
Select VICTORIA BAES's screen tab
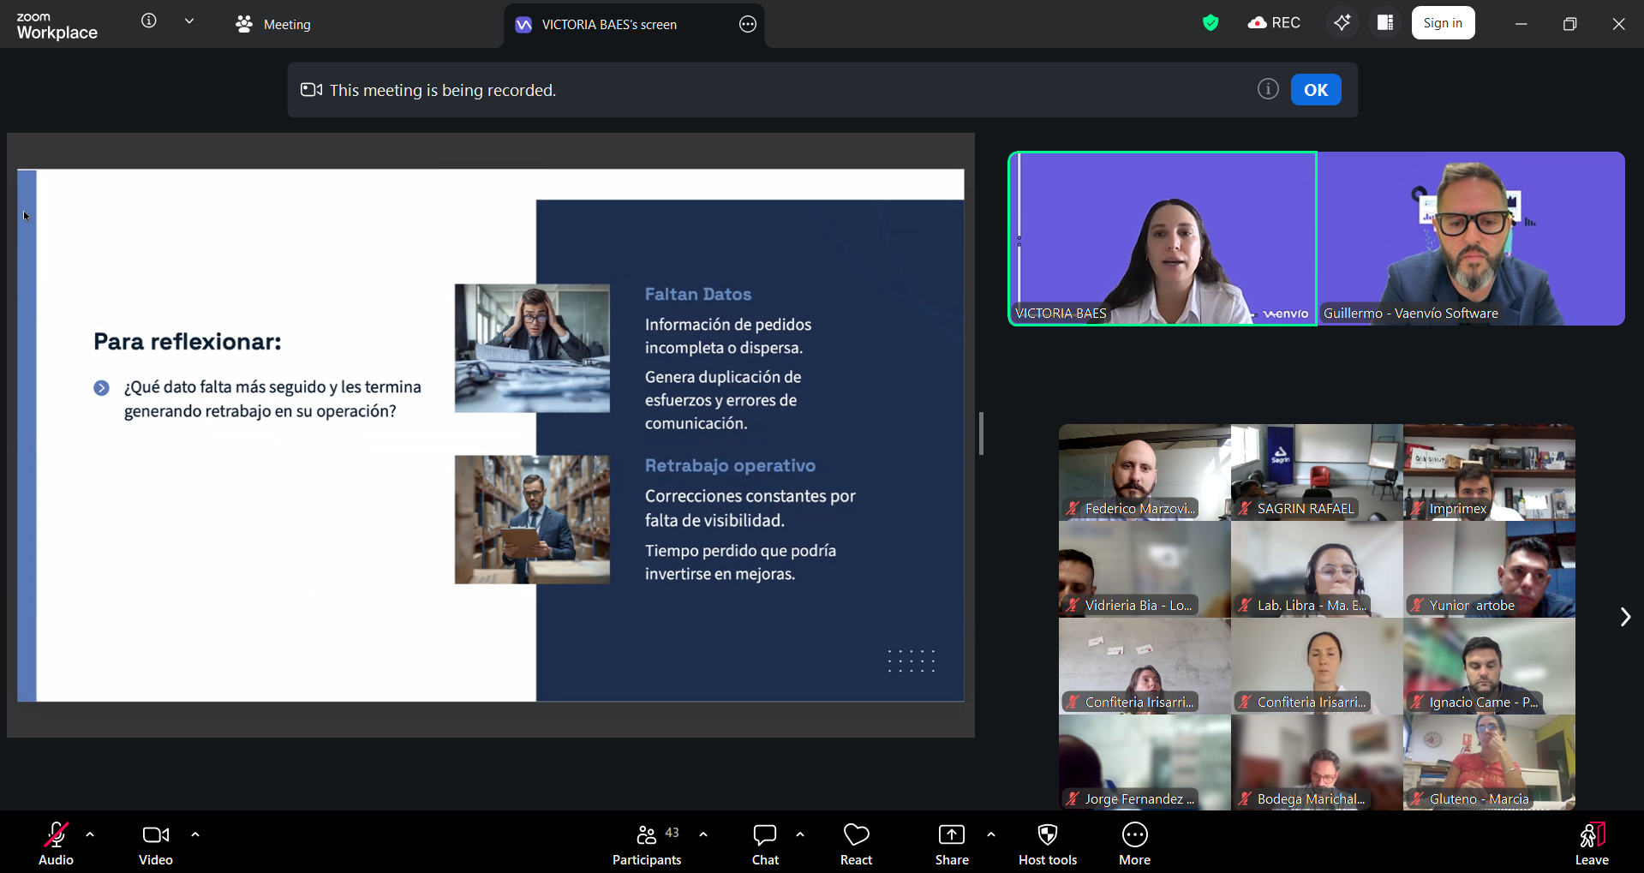(x=608, y=25)
